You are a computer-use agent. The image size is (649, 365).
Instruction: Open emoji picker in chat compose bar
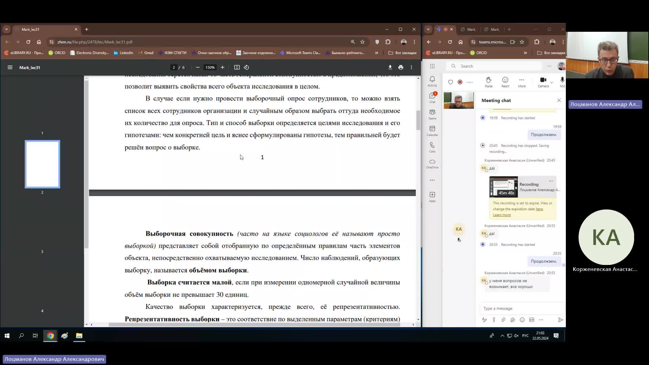pyautogui.click(x=522, y=320)
